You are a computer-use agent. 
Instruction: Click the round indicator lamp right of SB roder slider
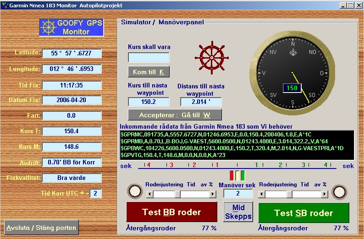[x=339, y=192]
